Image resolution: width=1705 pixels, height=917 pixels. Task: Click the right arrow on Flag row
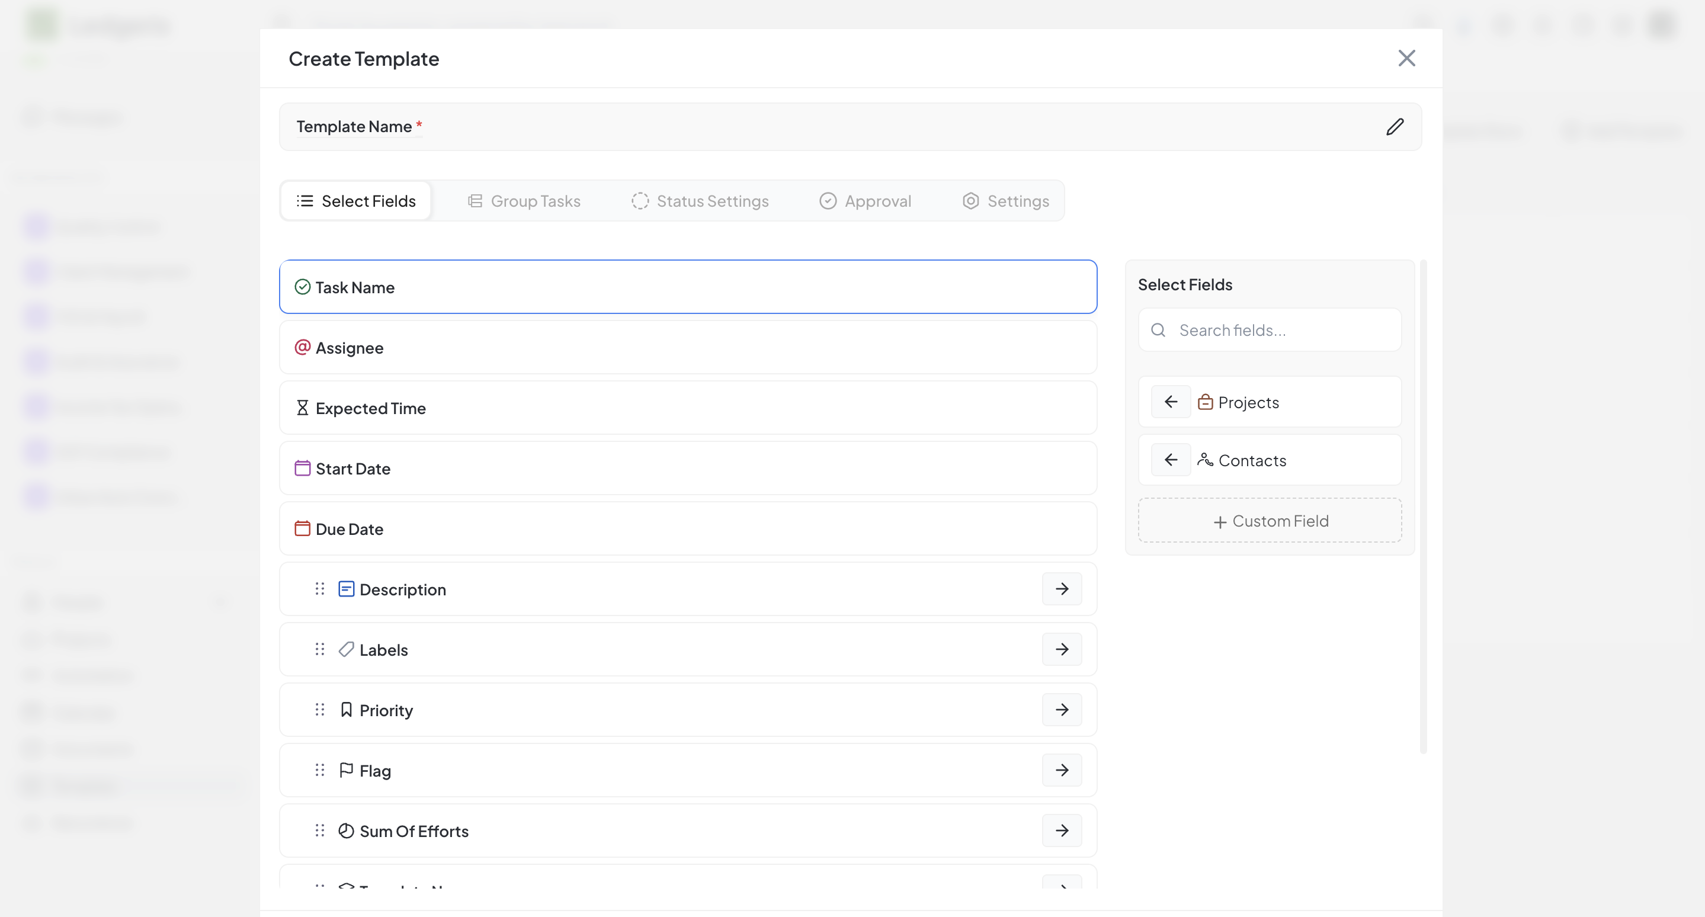[1062, 770]
